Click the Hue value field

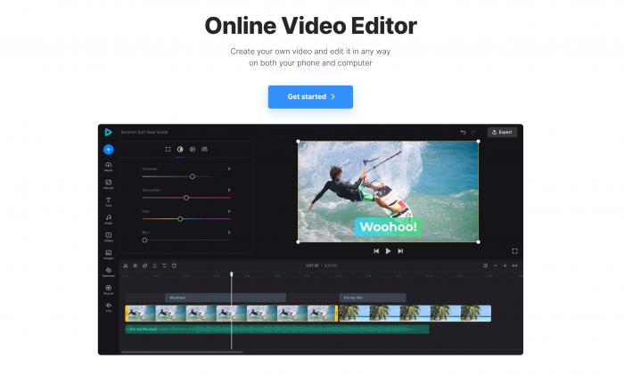[229, 211]
